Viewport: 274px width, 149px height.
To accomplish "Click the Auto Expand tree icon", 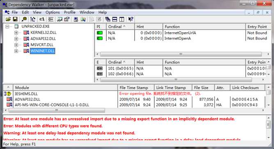I will 33,19.
